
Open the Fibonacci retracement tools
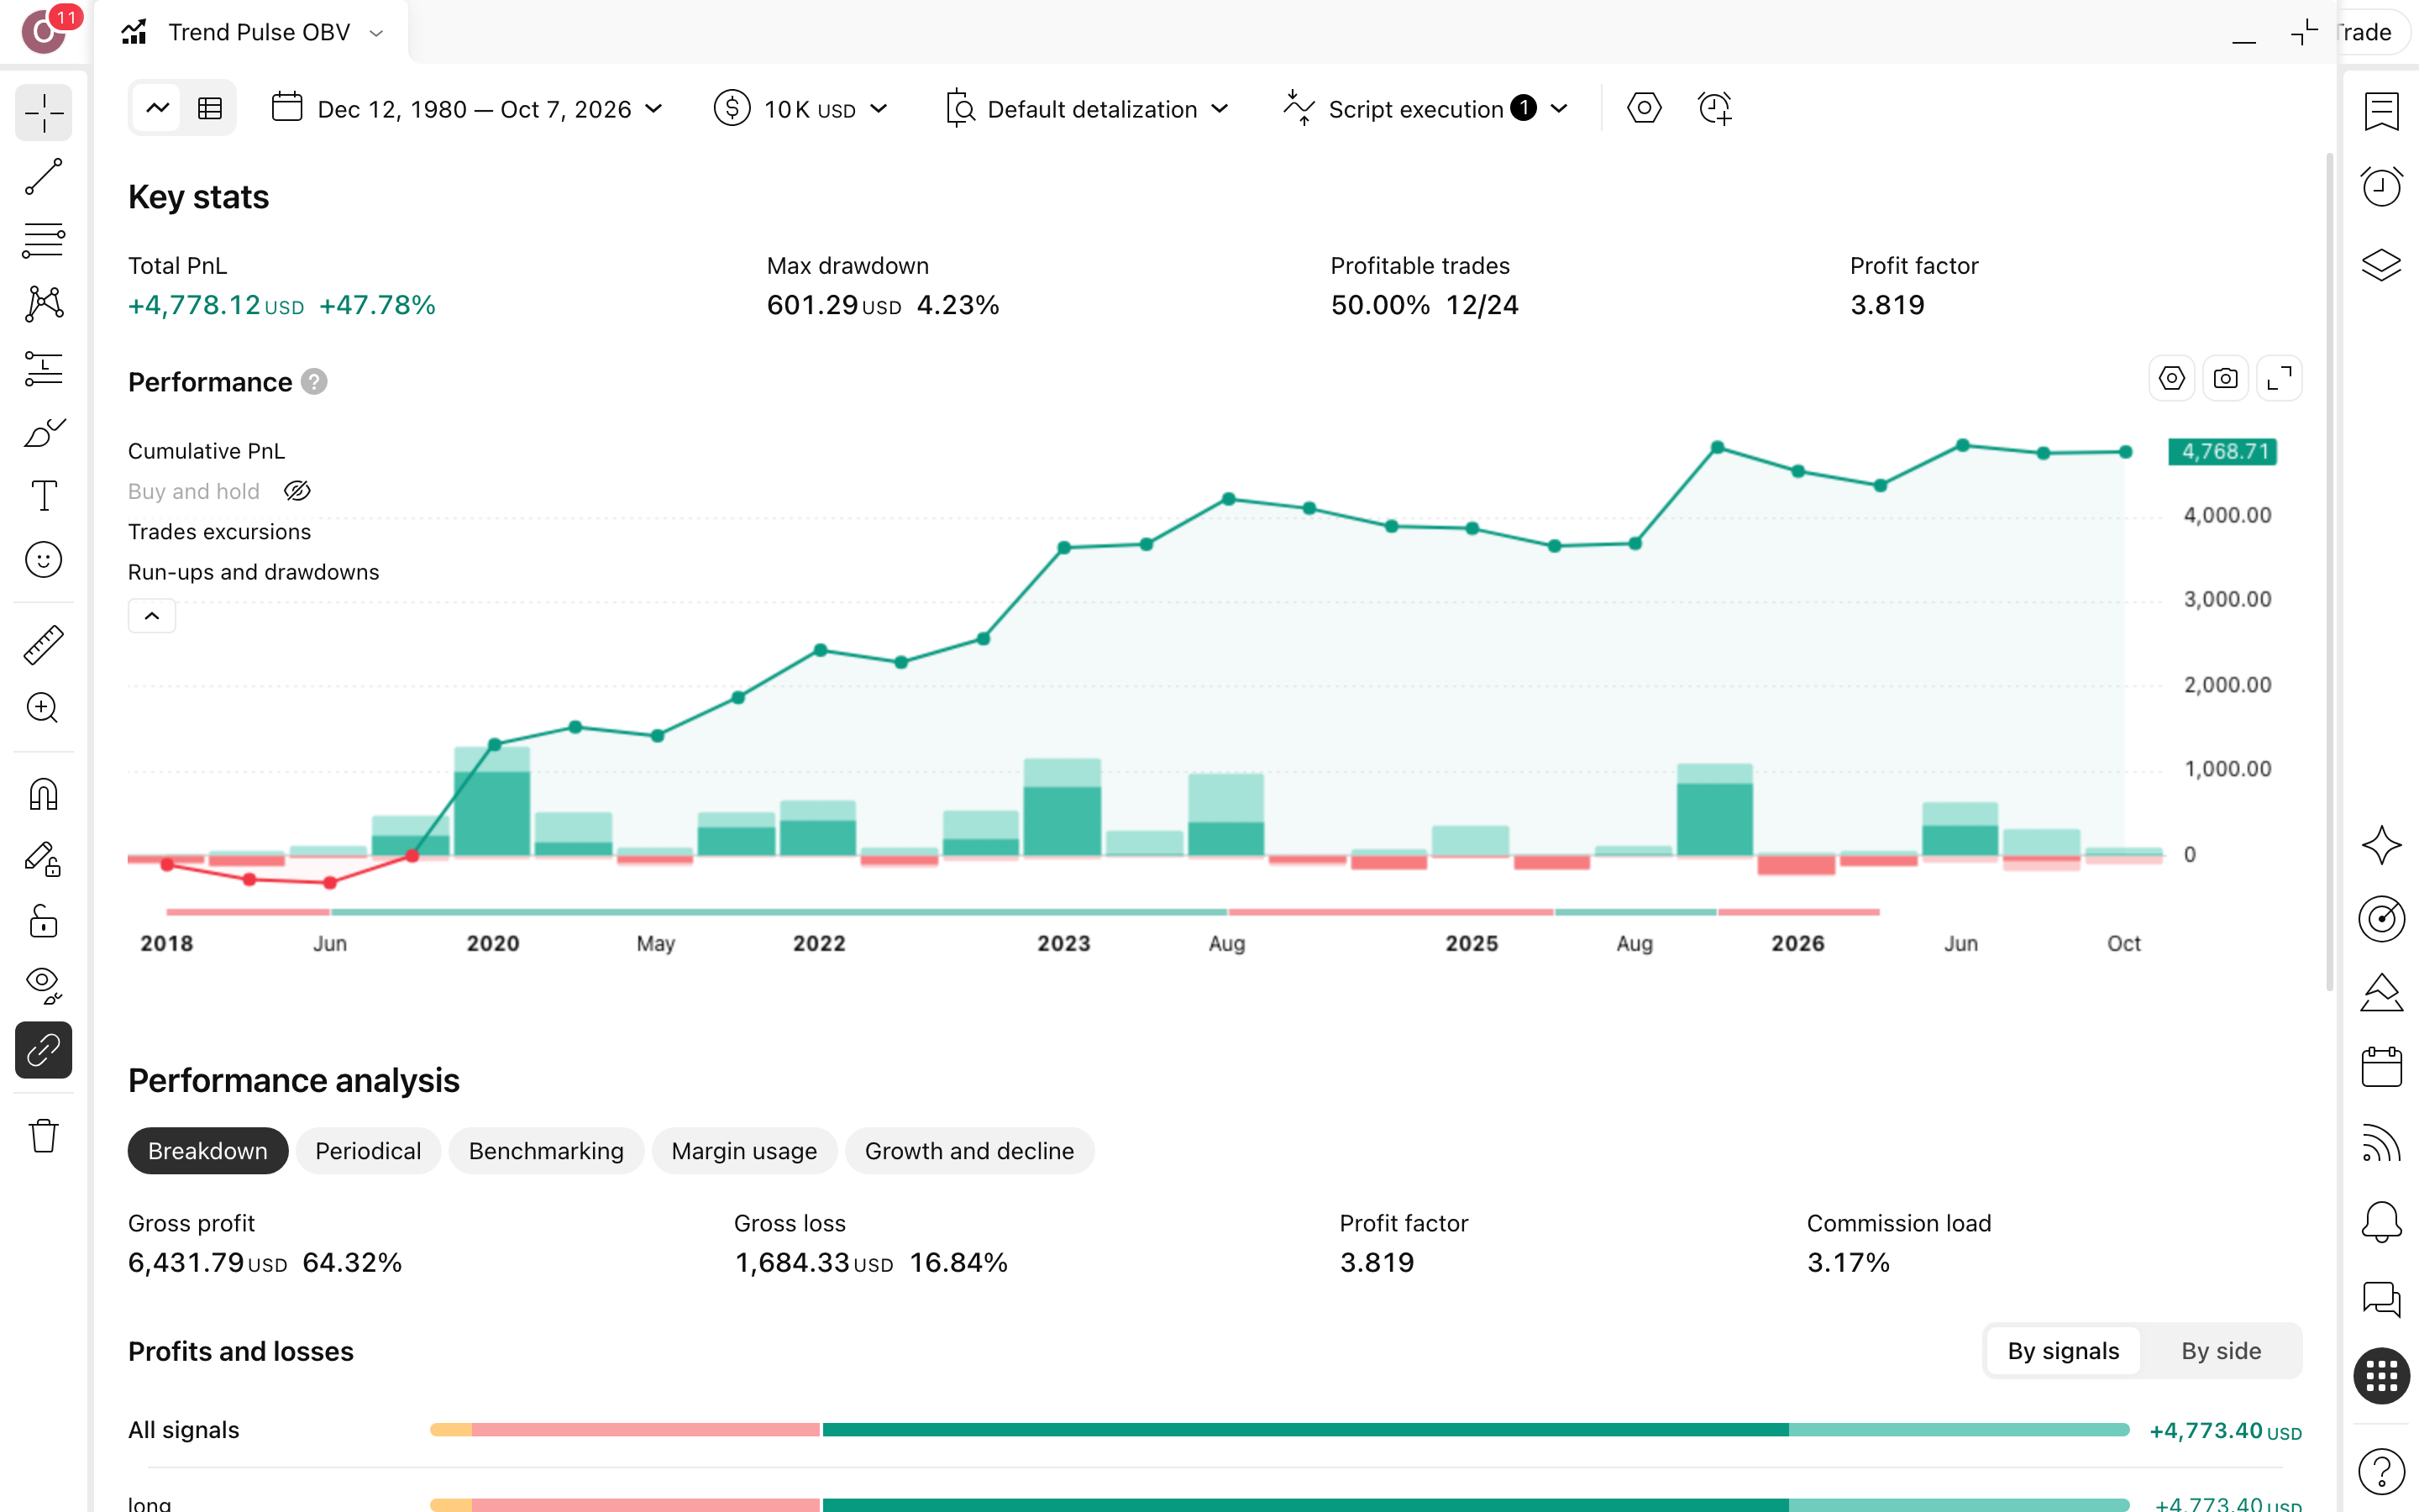click(x=44, y=241)
